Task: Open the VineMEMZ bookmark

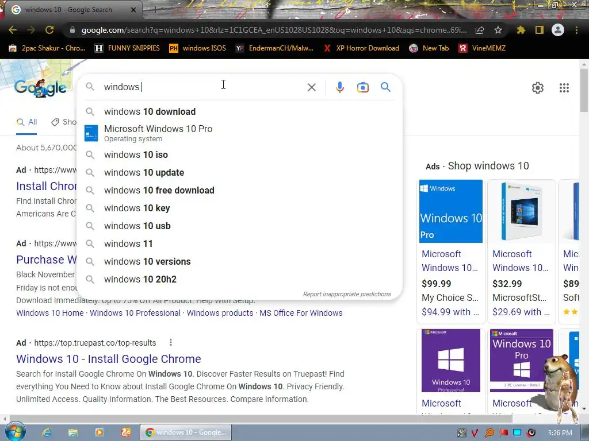Action: (x=483, y=48)
